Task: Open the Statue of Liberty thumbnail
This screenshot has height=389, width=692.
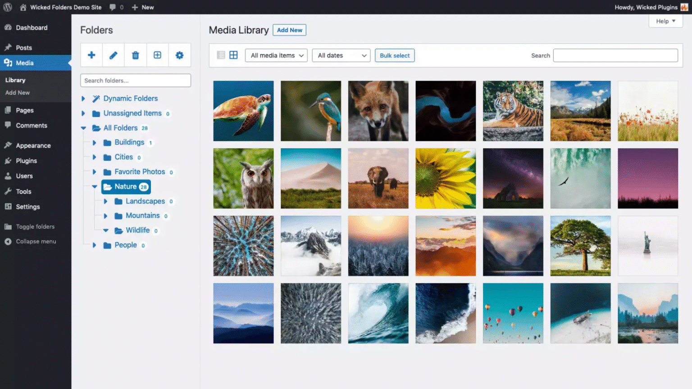Action: [x=648, y=246]
